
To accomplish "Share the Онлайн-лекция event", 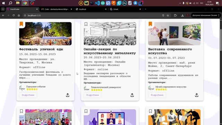I will (132, 95).
